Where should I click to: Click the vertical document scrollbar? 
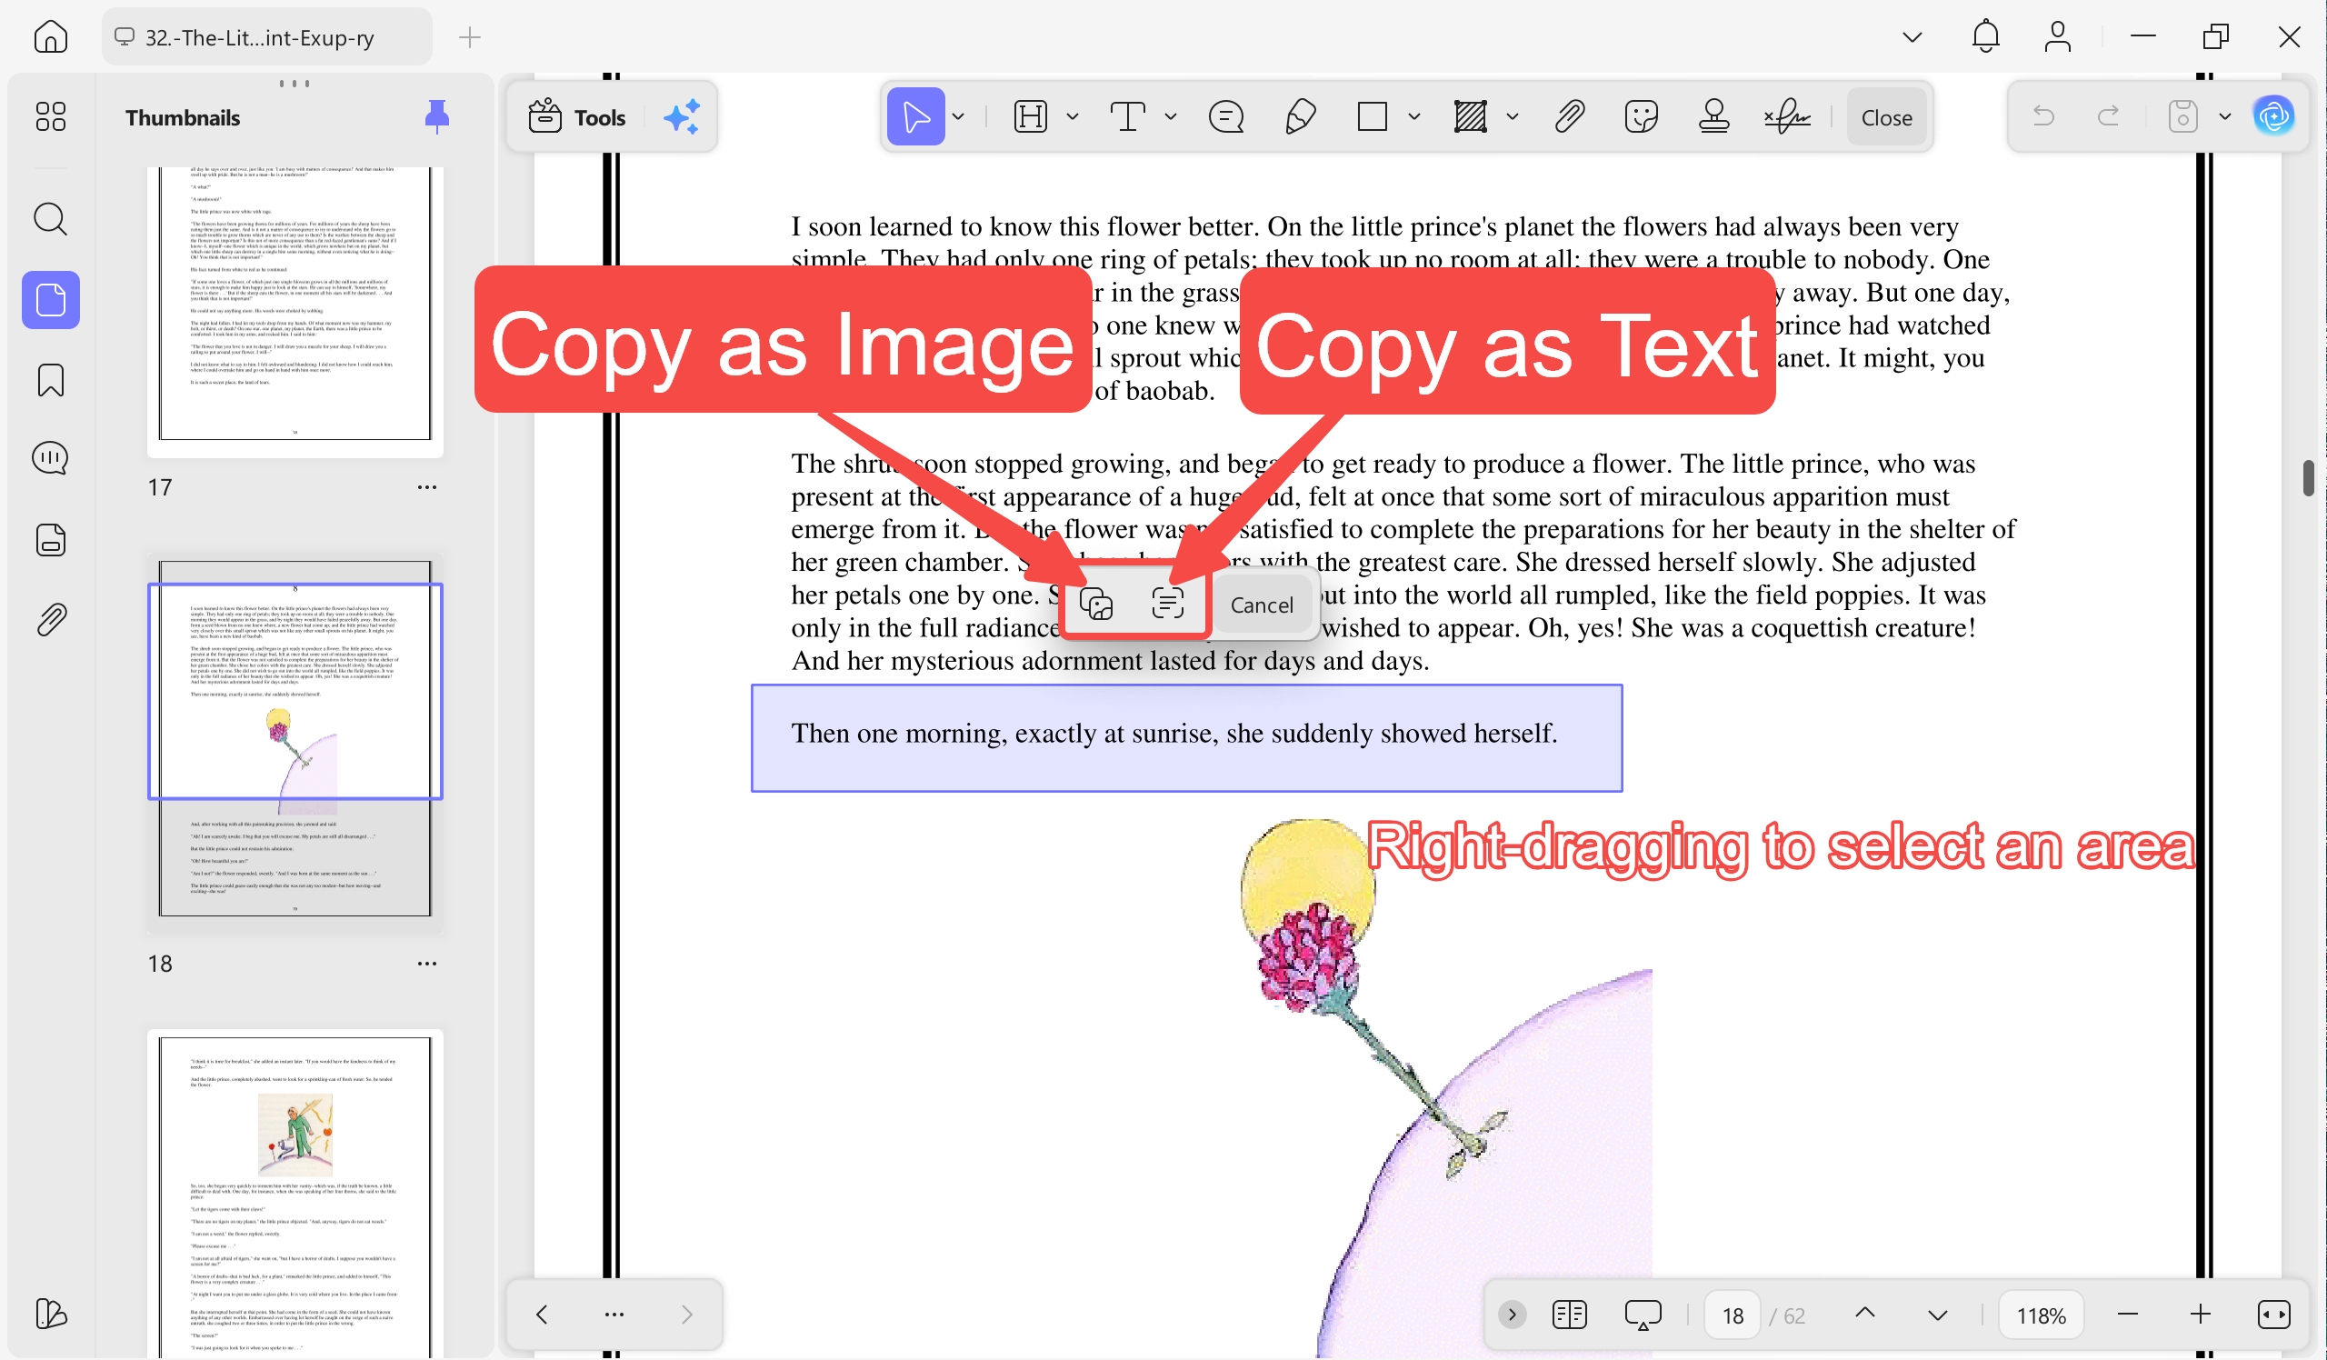pyautogui.click(x=2308, y=478)
